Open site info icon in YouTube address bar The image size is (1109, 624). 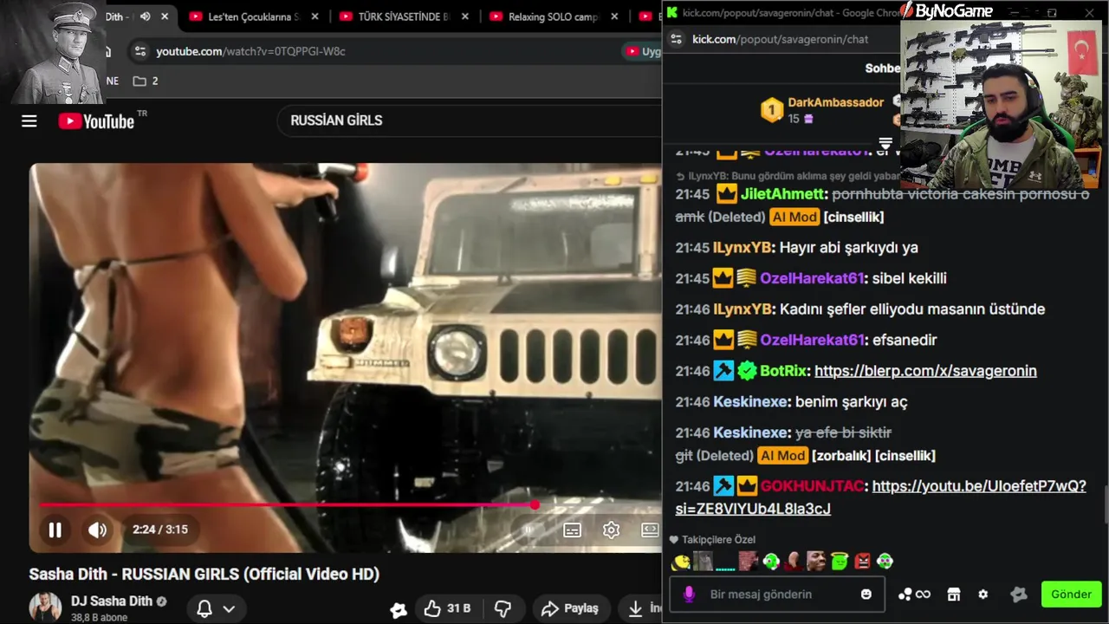(140, 51)
